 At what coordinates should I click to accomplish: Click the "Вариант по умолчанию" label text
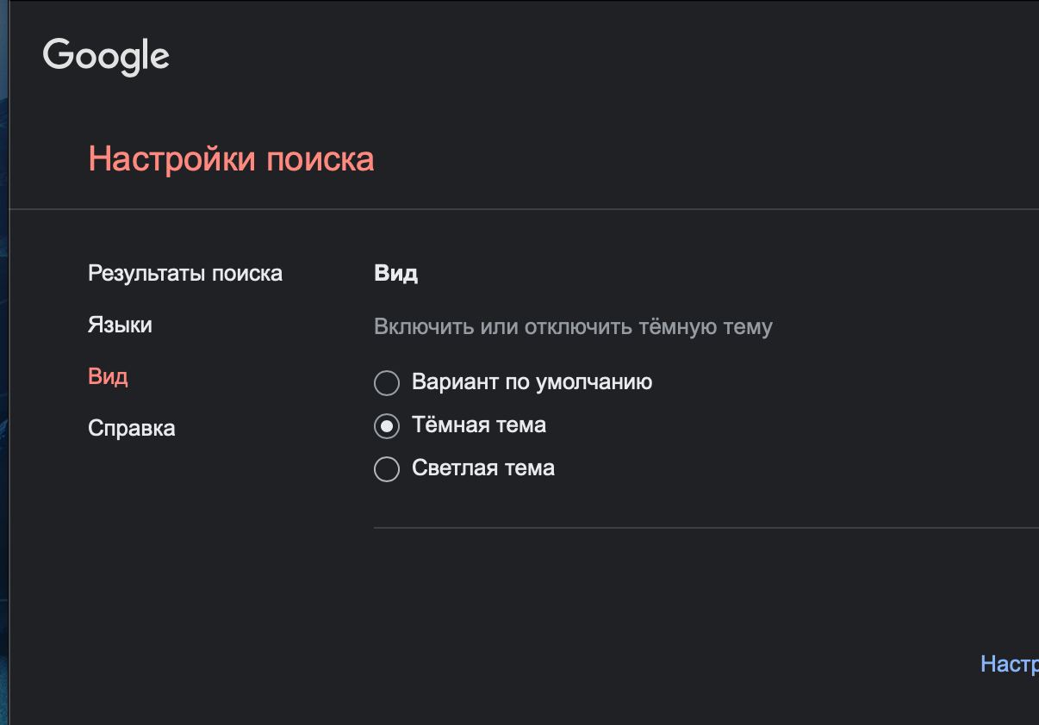pyautogui.click(x=532, y=382)
